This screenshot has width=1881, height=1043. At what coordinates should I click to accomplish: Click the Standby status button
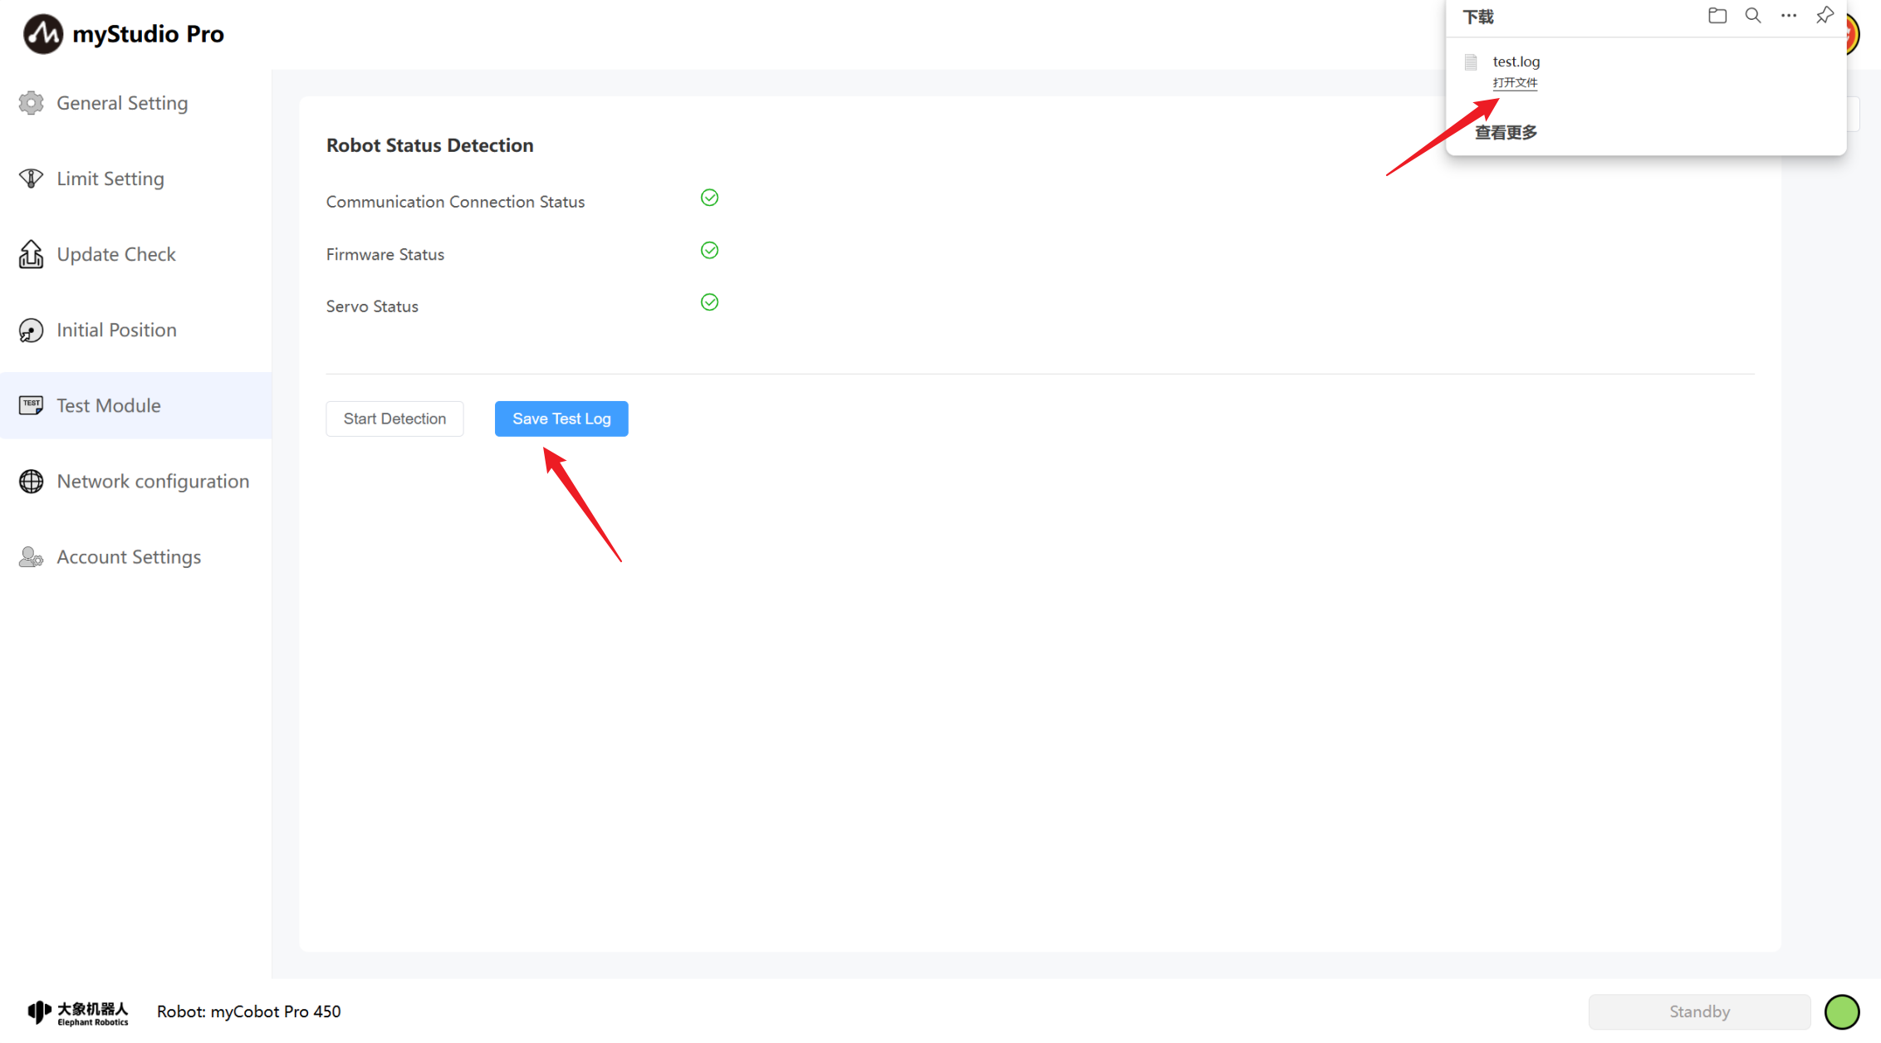(x=1699, y=1011)
